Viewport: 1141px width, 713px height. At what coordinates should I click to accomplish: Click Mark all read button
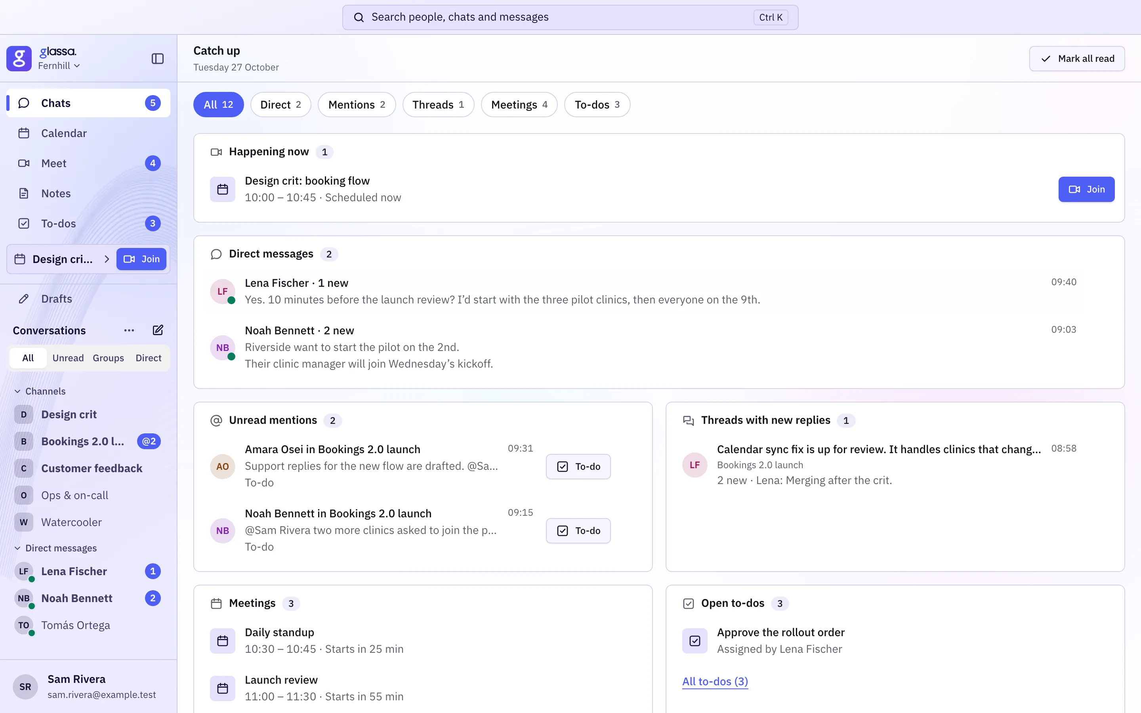point(1077,59)
